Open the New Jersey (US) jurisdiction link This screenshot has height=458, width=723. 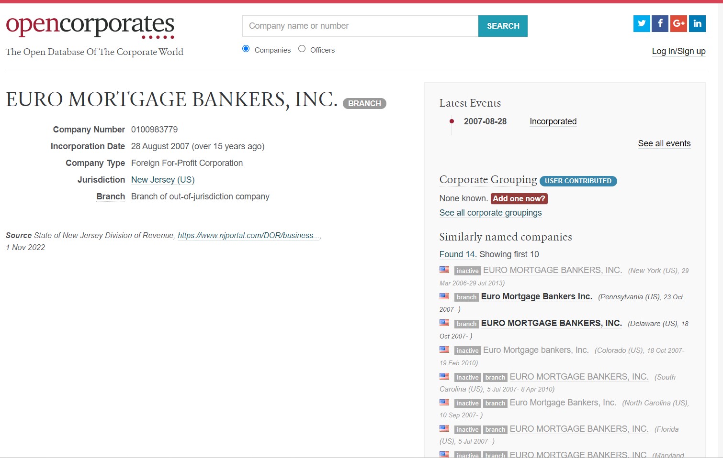tap(163, 180)
